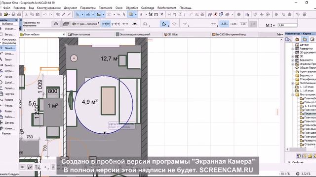Select the Выноска label tool

[8, 65]
